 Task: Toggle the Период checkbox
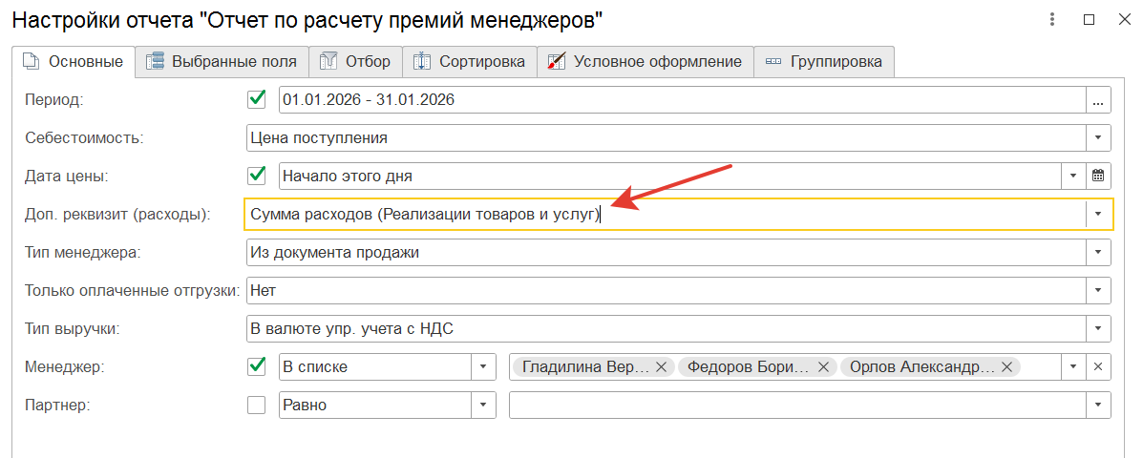(257, 99)
